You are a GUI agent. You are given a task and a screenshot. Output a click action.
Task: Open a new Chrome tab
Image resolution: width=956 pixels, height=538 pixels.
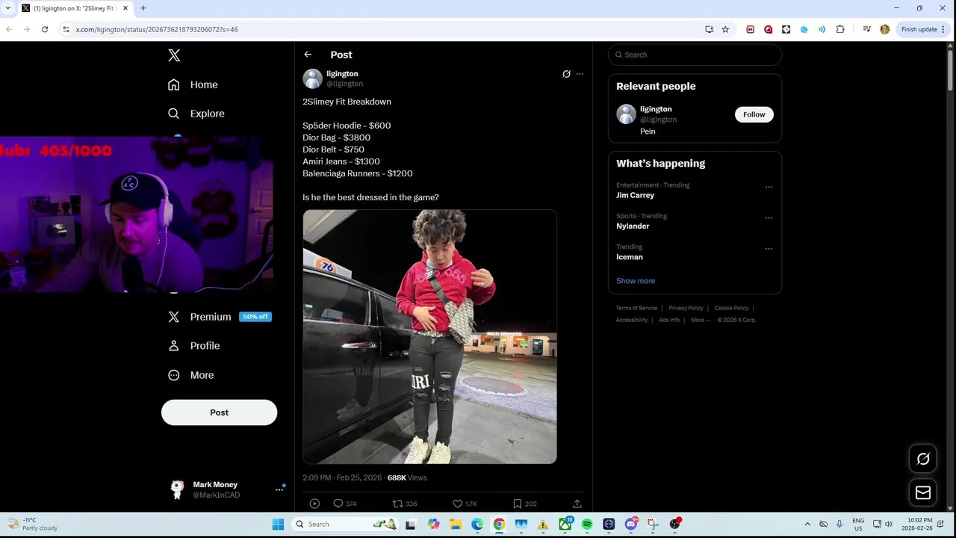[x=143, y=8]
